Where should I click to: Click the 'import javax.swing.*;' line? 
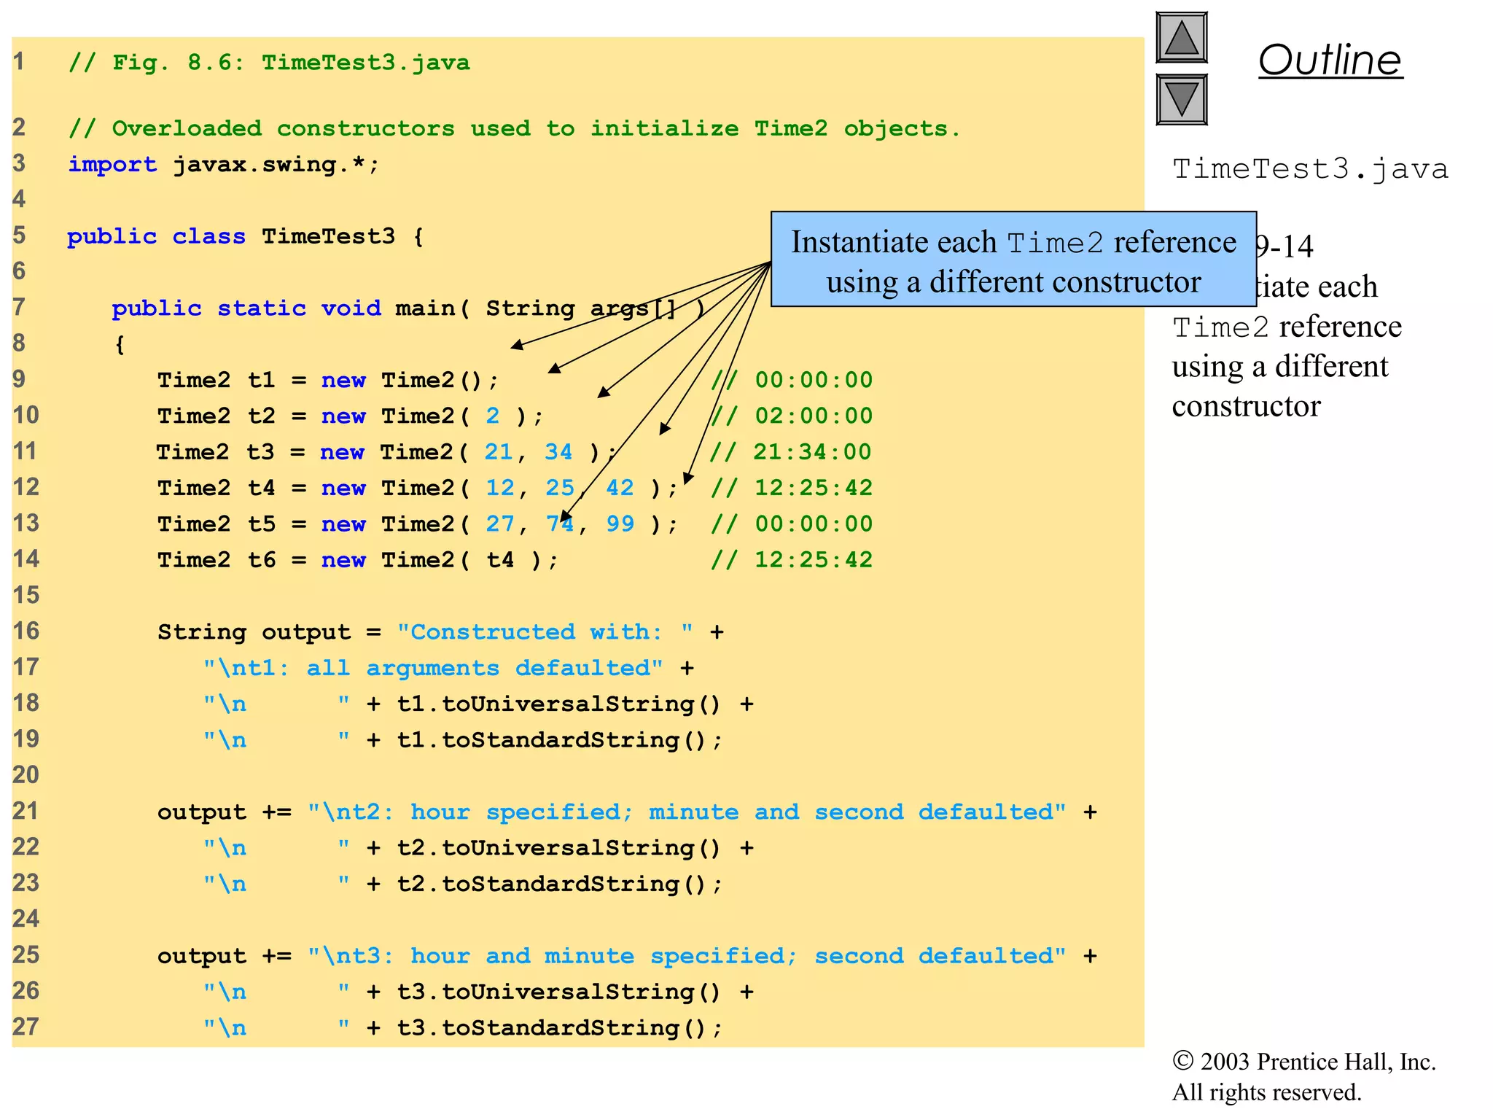pos(224,165)
